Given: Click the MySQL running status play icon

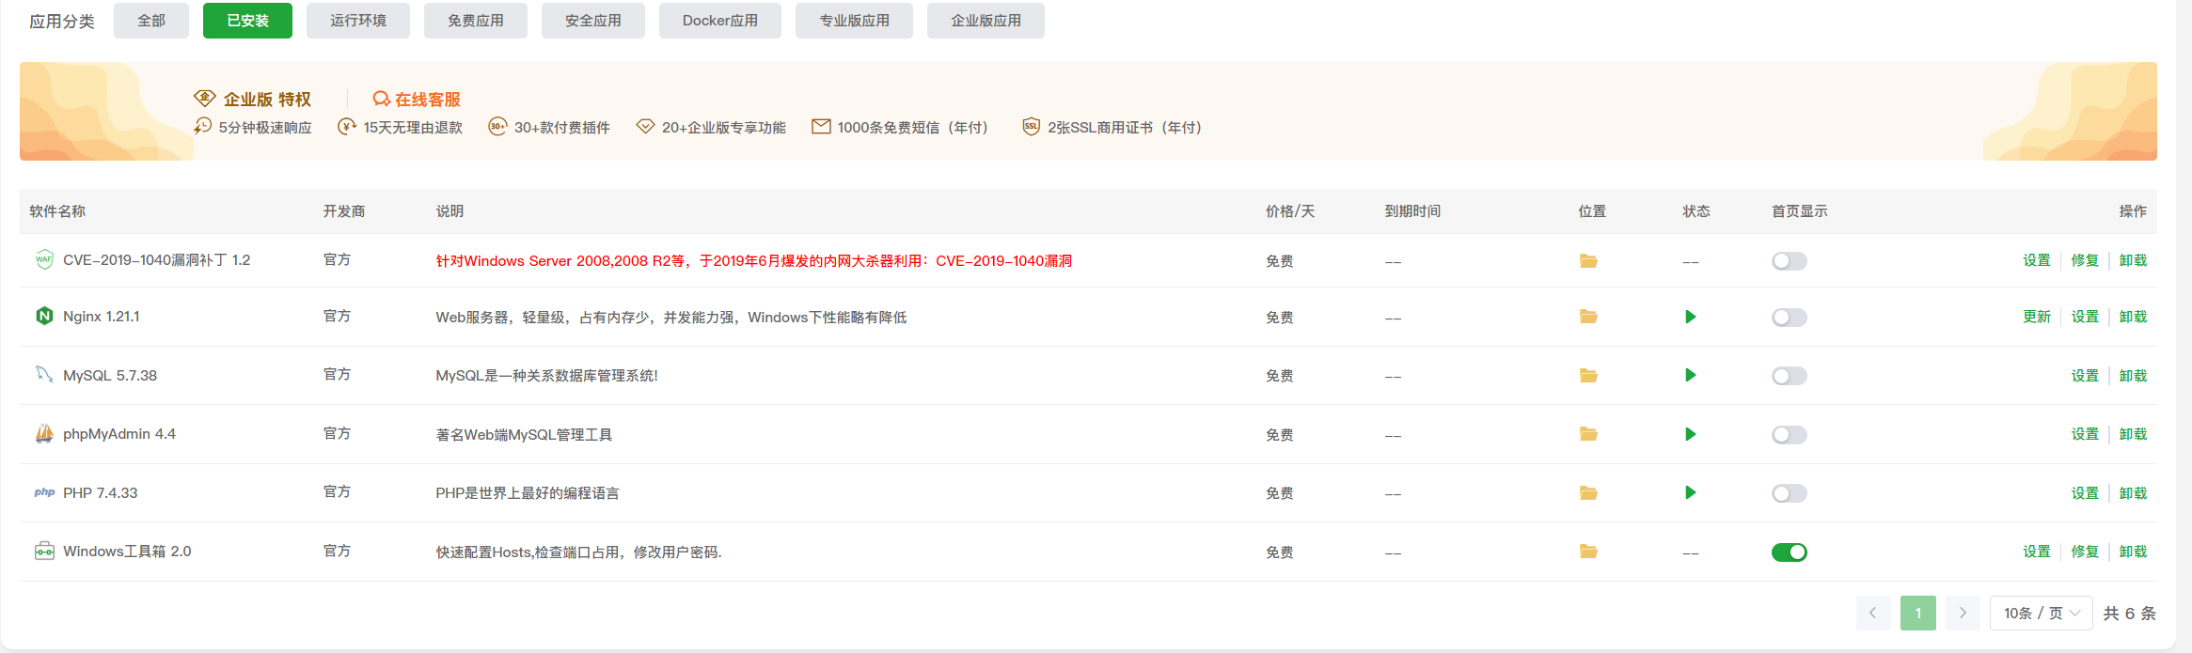Looking at the screenshot, I should (x=1691, y=376).
